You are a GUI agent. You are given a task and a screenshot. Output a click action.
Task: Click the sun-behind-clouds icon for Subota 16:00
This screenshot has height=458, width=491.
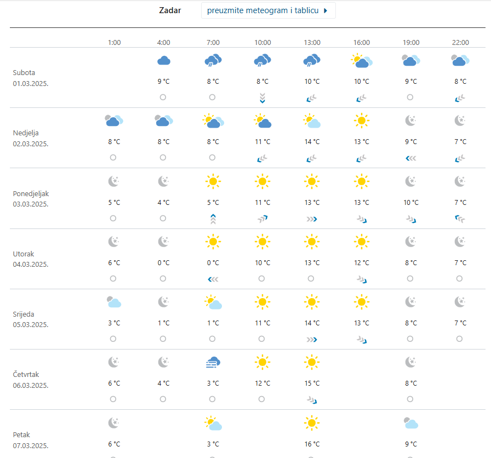361,61
